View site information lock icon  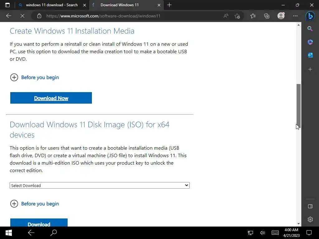(x=39, y=16)
